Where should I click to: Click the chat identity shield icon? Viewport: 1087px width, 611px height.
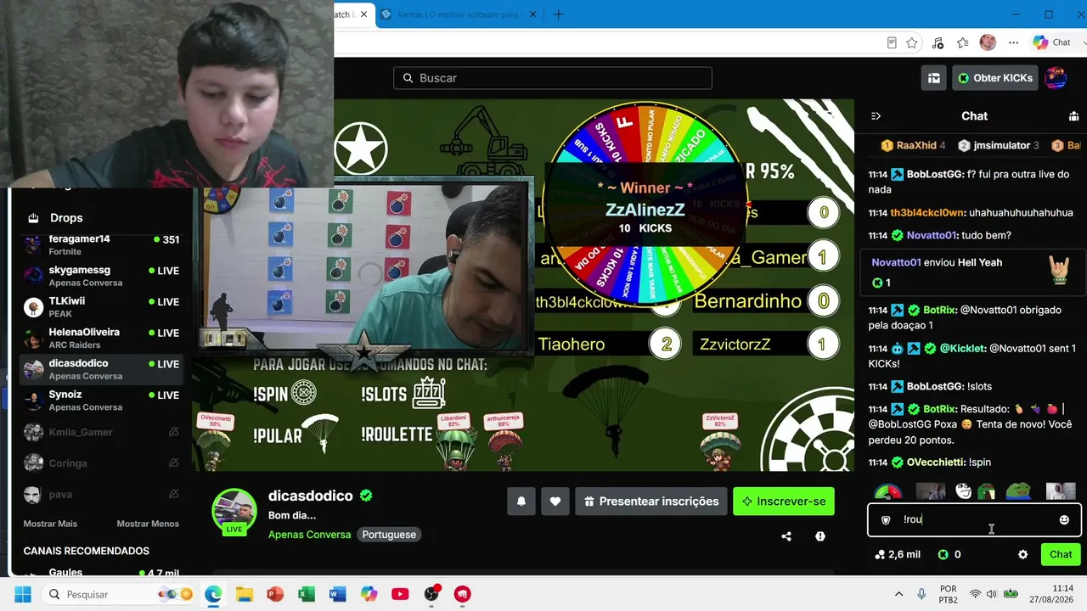pos(886,519)
